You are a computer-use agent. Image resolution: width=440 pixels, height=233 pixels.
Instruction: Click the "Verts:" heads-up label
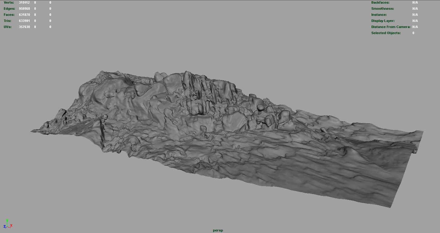click(x=9, y=2)
